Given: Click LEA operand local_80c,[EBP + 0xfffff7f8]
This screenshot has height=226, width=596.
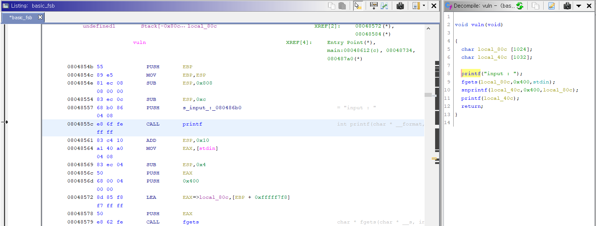Looking at the screenshot, I should 236,197.
